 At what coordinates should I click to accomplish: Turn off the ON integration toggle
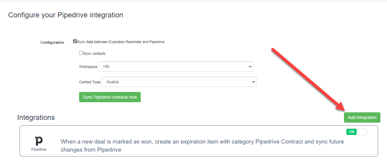(x=357, y=132)
